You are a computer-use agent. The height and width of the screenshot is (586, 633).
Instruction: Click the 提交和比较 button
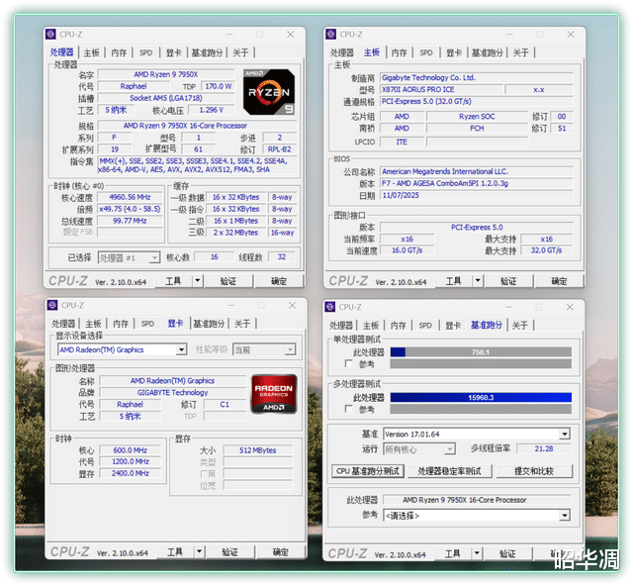point(534,471)
